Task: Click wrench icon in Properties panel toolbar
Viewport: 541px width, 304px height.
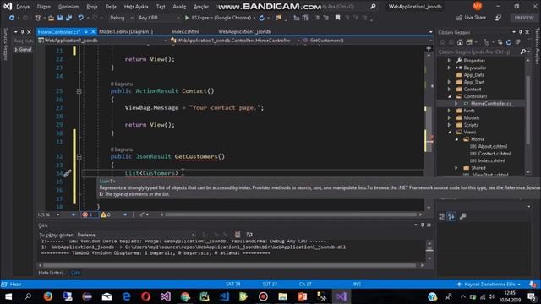Action: [462, 216]
